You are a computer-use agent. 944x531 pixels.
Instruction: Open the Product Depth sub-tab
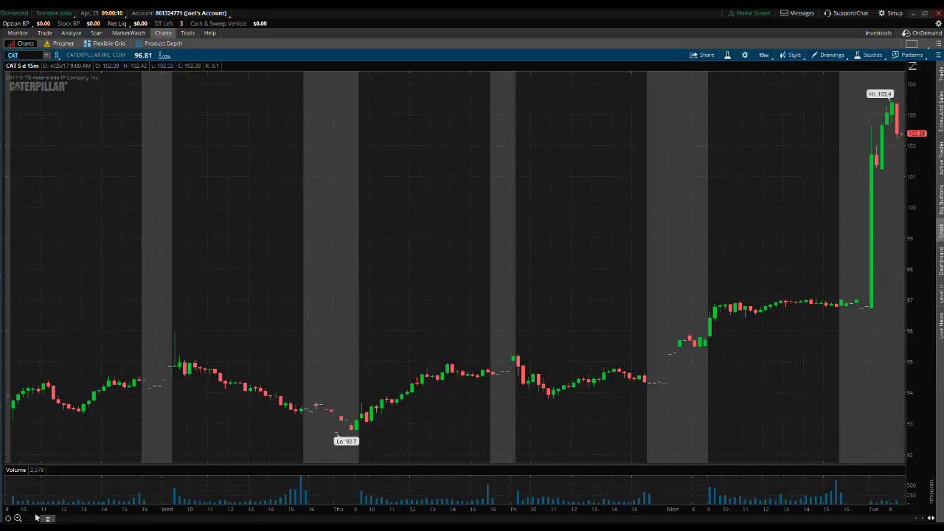(159, 44)
